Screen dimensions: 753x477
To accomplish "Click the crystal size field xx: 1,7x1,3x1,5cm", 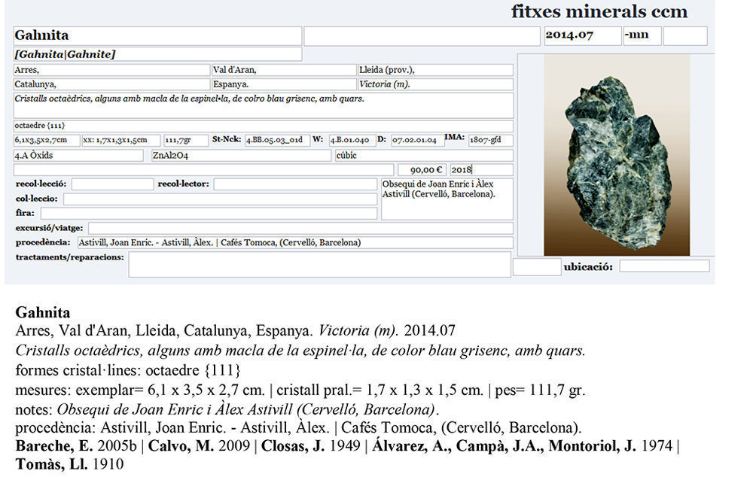I will (x=121, y=140).
